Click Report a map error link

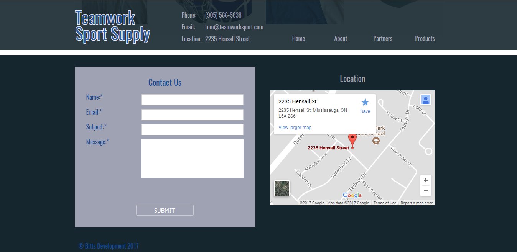click(x=417, y=203)
